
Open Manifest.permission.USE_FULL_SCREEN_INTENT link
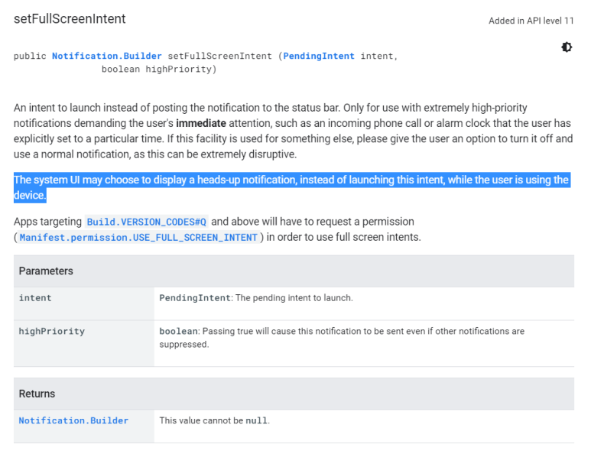point(138,238)
